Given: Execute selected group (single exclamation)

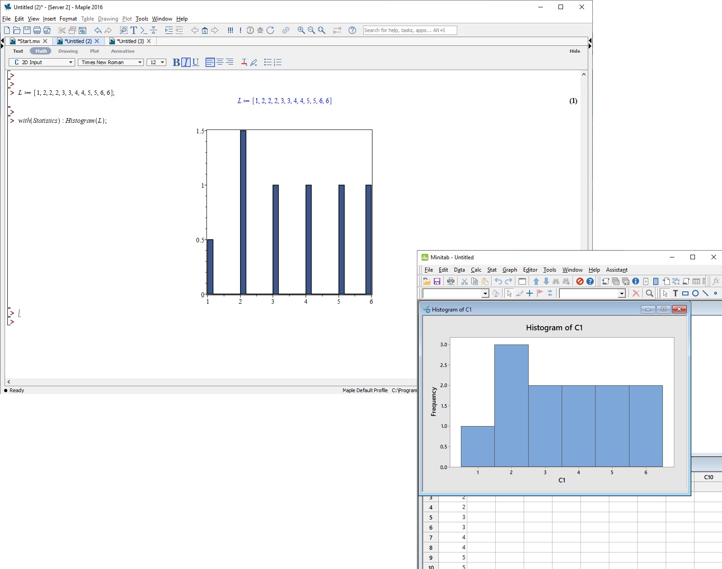Looking at the screenshot, I should pyautogui.click(x=240, y=30).
